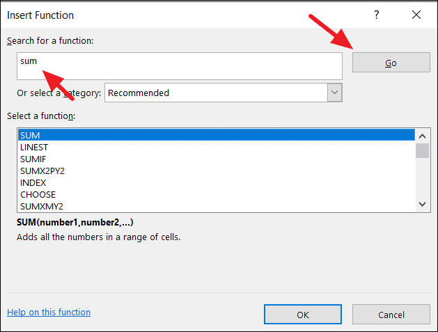438x332 pixels.
Task: Click the Go search button
Action: (x=391, y=63)
